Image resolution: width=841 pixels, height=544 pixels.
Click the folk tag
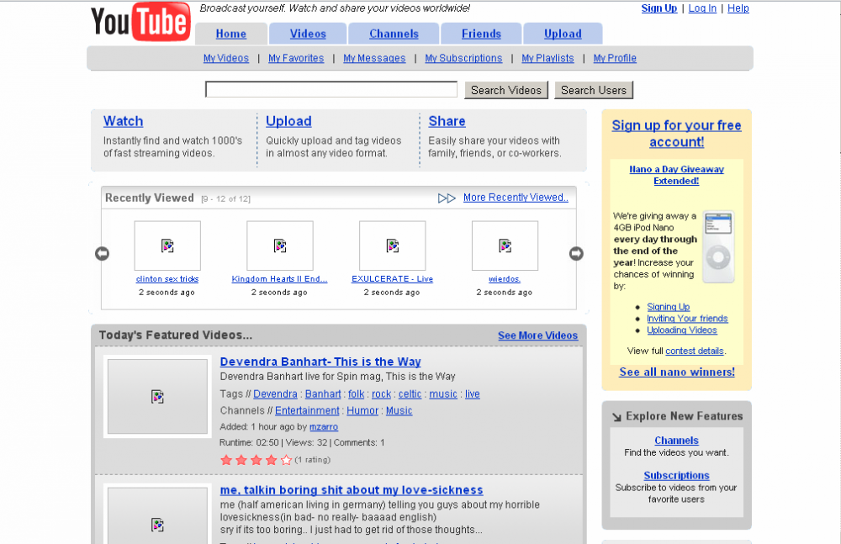pos(356,393)
